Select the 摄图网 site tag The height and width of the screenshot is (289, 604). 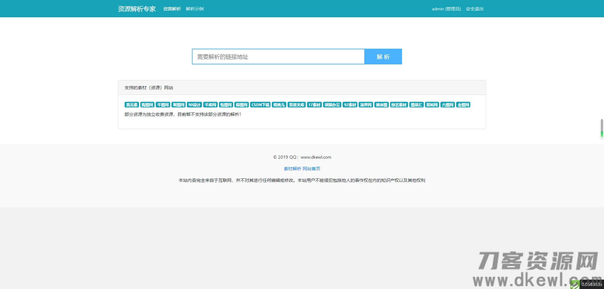(x=242, y=105)
